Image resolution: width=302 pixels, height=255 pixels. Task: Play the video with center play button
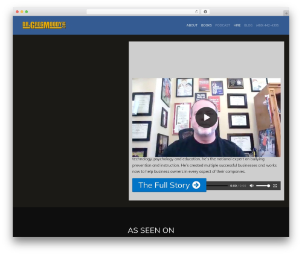(206, 118)
